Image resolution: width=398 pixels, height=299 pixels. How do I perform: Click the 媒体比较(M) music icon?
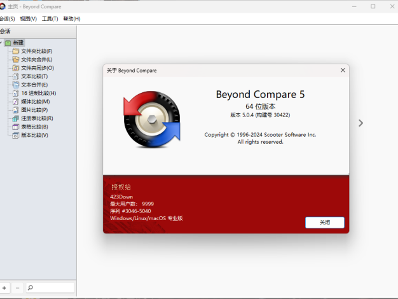(x=15, y=101)
